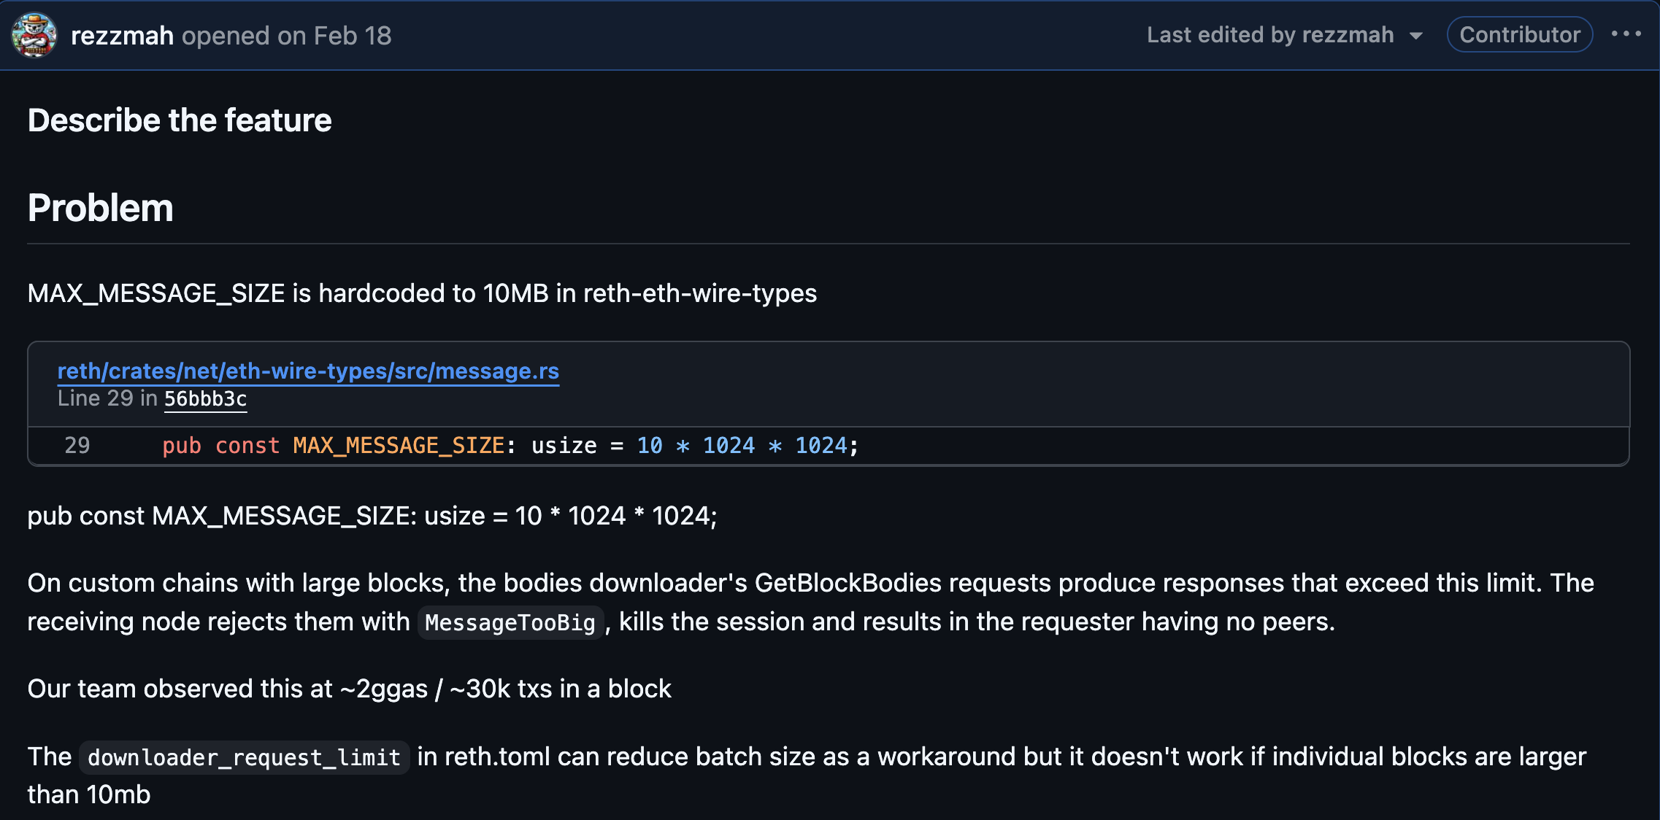Screen dimensions: 1660x820
Task: Open commit 56bbb3c link
Action: point(205,399)
